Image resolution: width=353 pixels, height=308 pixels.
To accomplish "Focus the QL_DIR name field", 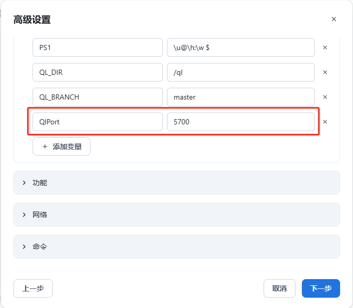I will click(x=98, y=72).
